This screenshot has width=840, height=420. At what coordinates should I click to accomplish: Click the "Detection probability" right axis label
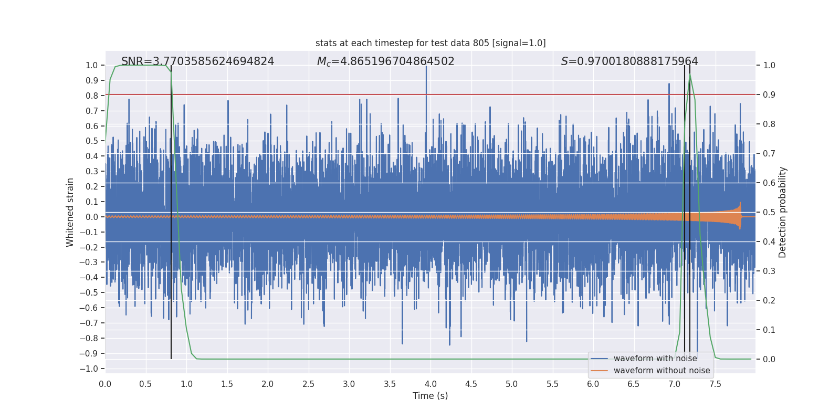(x=783, y=212)
